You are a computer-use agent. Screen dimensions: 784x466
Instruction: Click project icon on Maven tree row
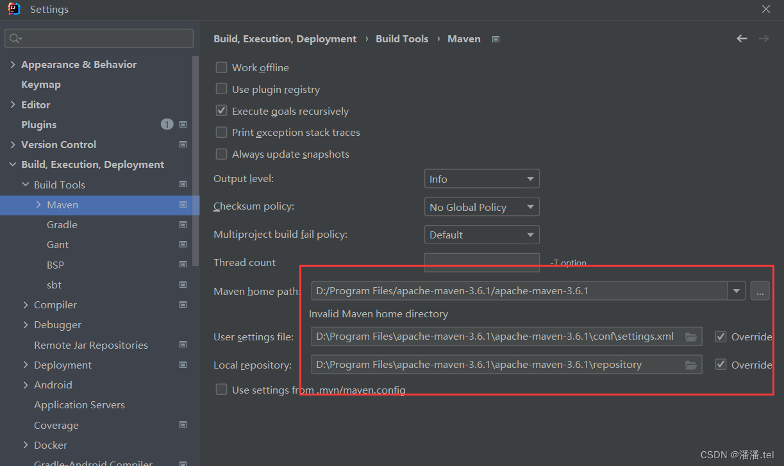[x=183, y=204]
